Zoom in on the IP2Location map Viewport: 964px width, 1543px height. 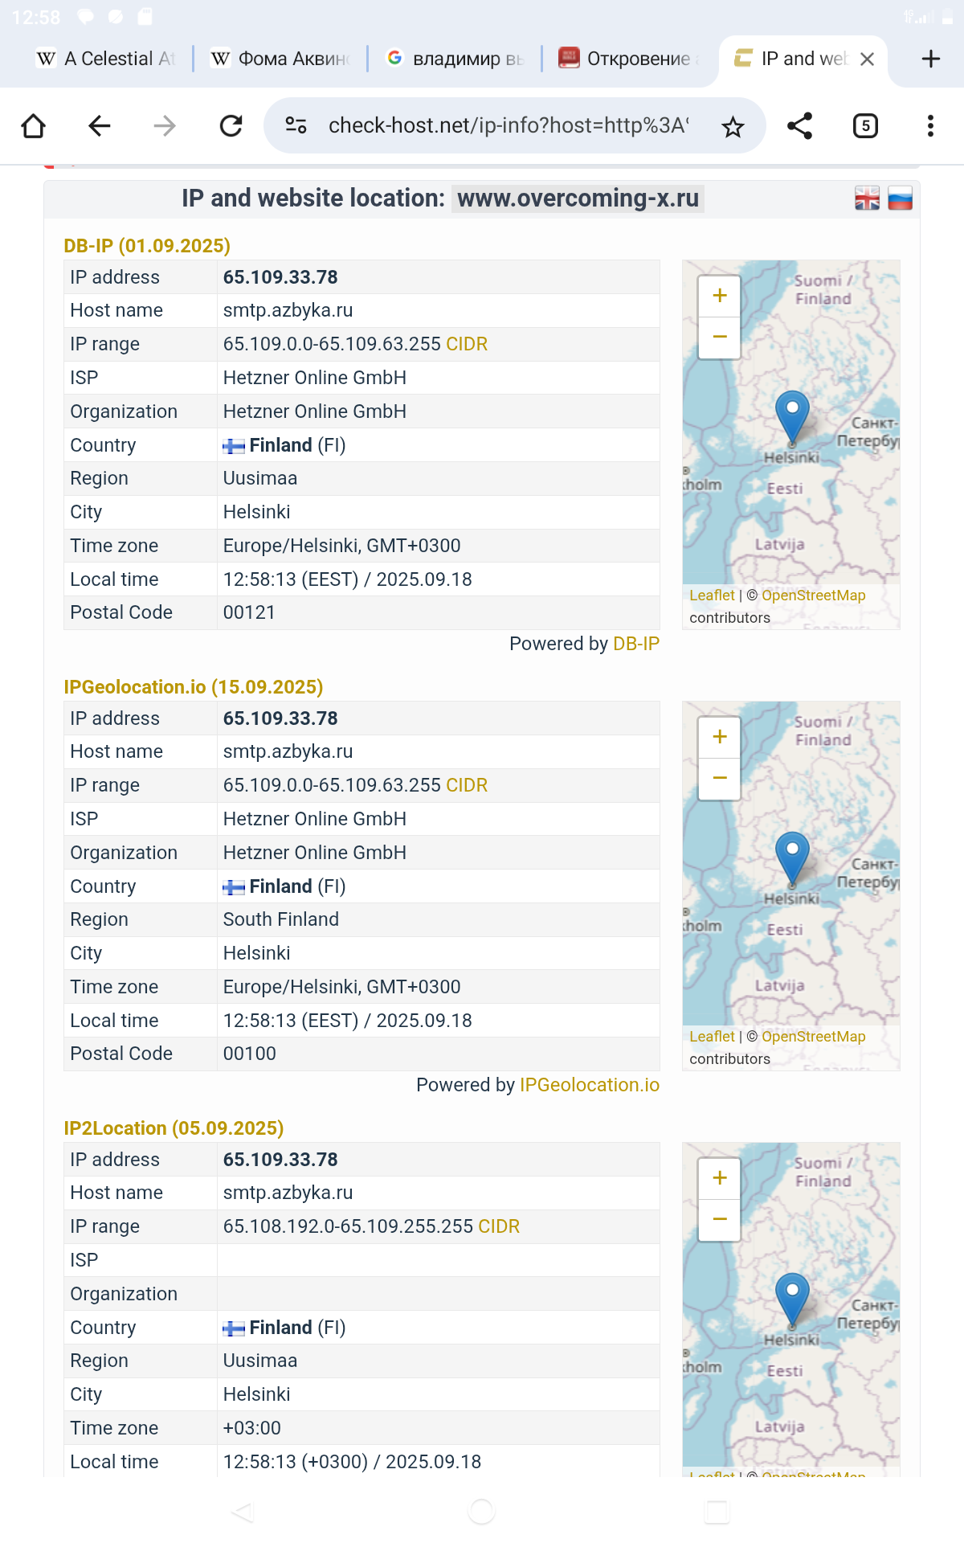(x=720, y=1178)
